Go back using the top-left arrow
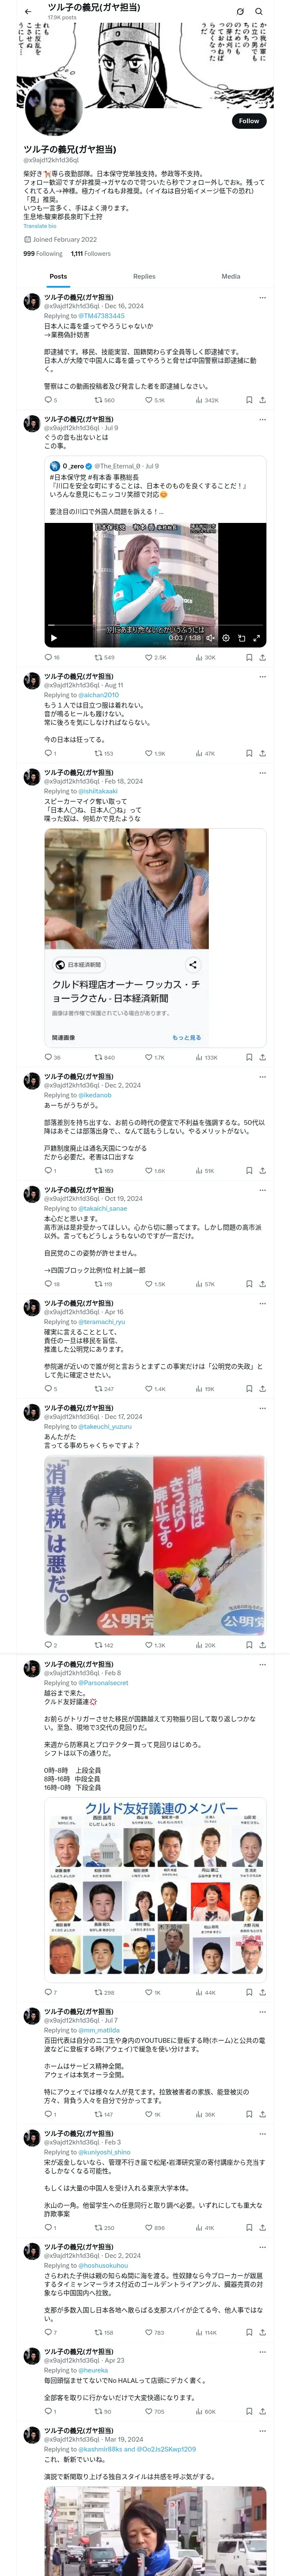Viewport: 290px width, 2576px height. [27, 11]
